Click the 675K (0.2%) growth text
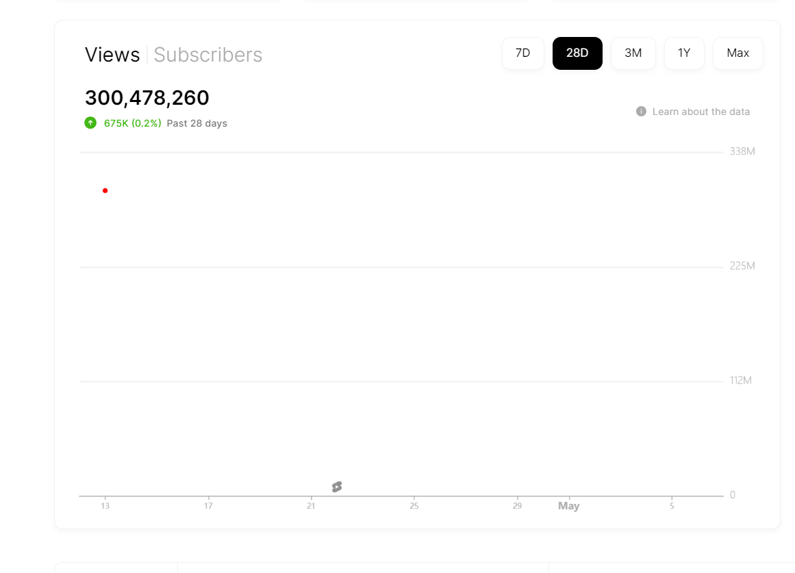The height and width of the screenshot is (573, 795). [x=132, y=123]
